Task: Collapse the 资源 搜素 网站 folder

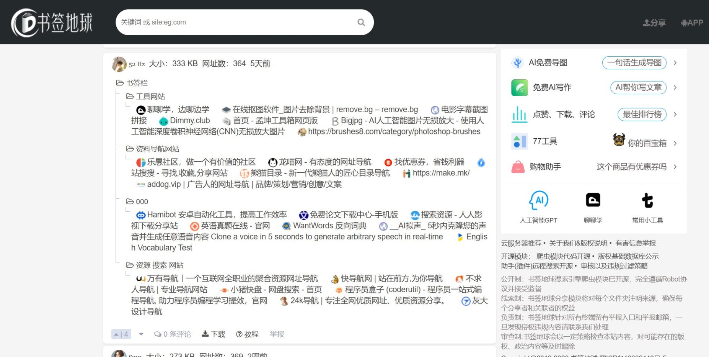Action: [155, 265]
